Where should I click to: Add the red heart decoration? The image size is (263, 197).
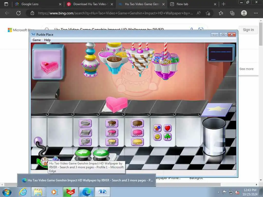click(167, 128)
